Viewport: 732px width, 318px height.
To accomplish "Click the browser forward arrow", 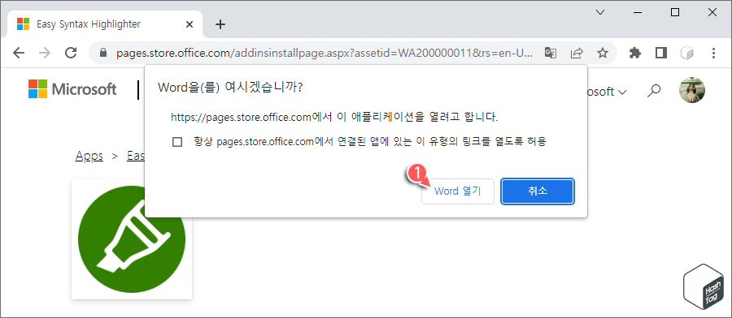I will [x=45, y=53].
